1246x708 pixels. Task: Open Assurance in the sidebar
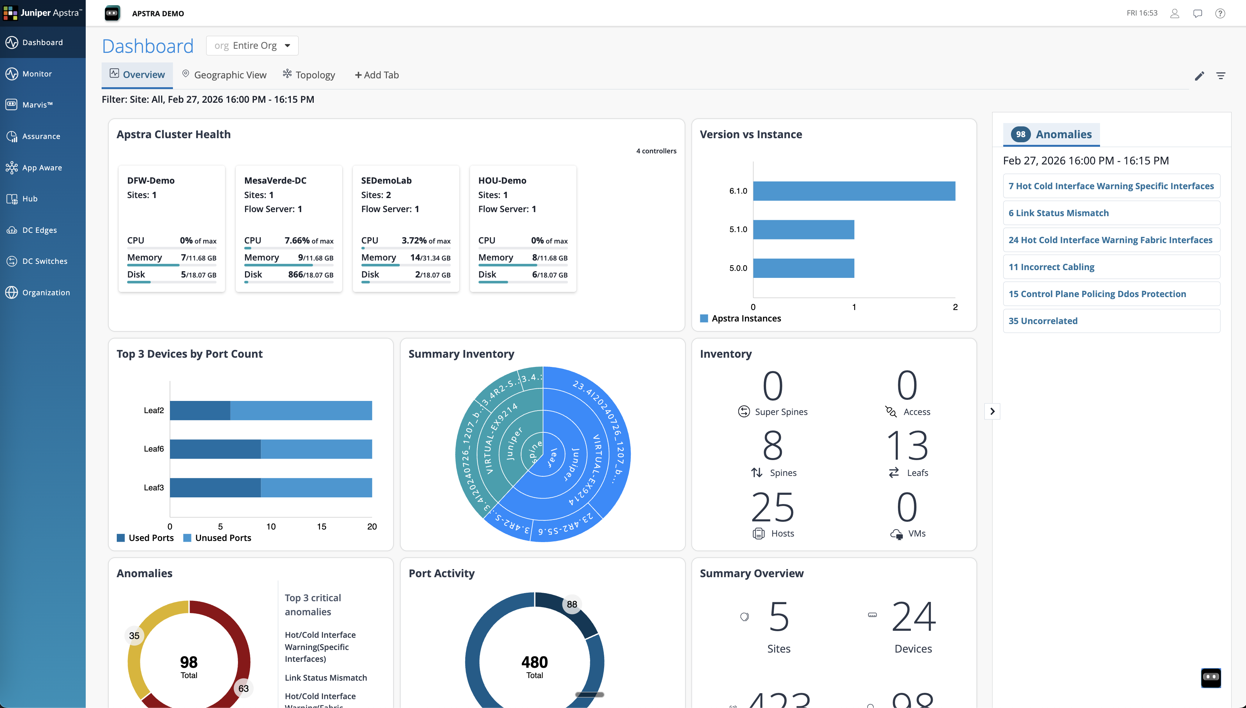coord(43,136)
